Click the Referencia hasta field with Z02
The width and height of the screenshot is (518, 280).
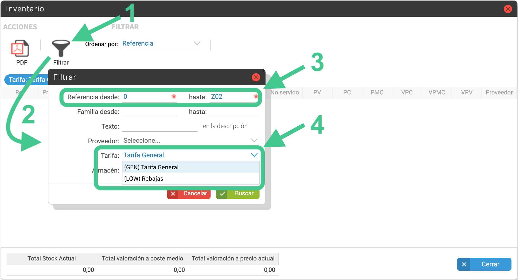coord(234,97)
